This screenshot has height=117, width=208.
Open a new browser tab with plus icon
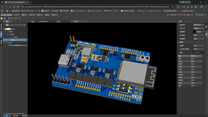pyautogui.click(x=32, y=2)
